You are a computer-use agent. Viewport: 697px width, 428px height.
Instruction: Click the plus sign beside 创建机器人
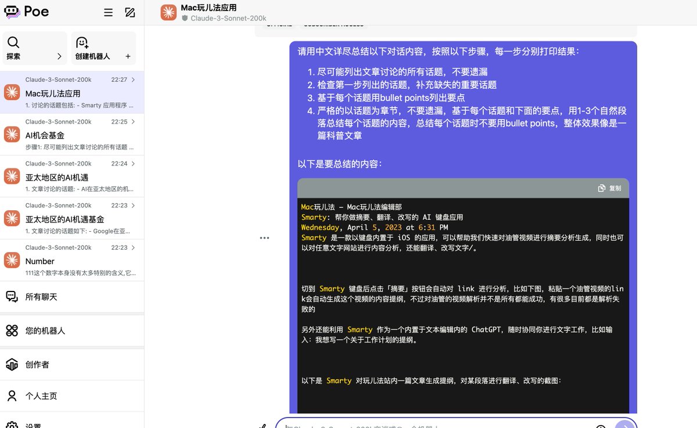click(128, 57)
